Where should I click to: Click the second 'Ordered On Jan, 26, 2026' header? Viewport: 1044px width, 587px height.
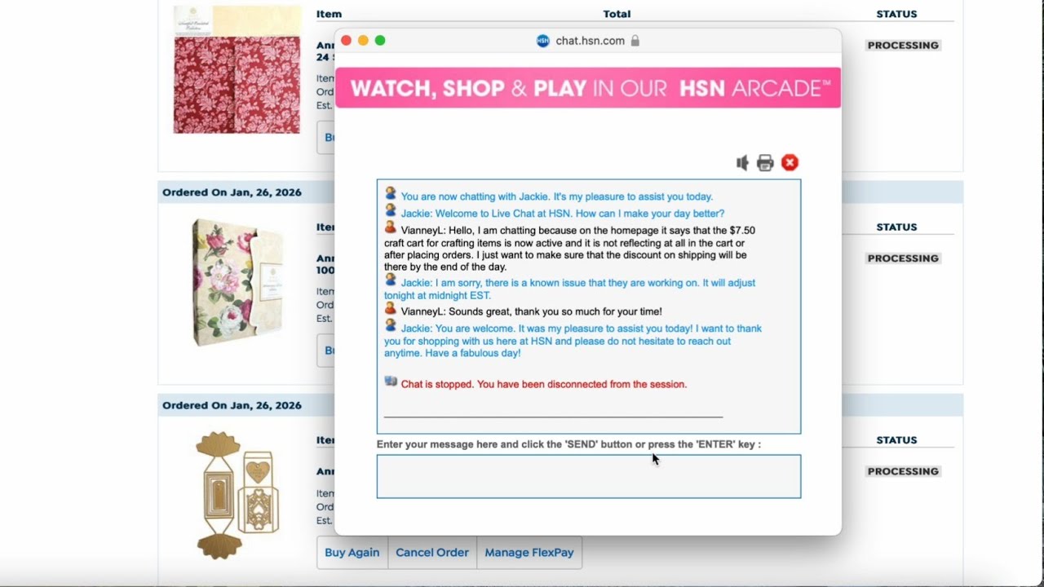point(232,405)
